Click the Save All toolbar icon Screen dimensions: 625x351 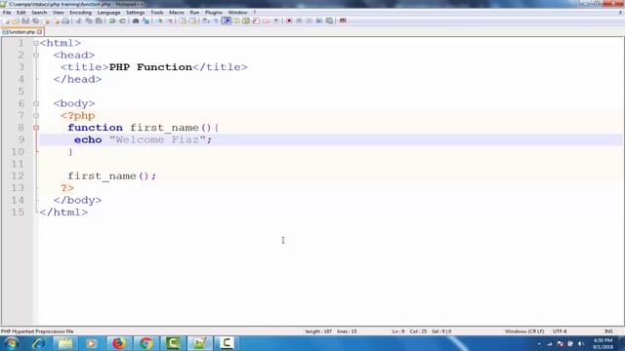[x=36, y=20]
